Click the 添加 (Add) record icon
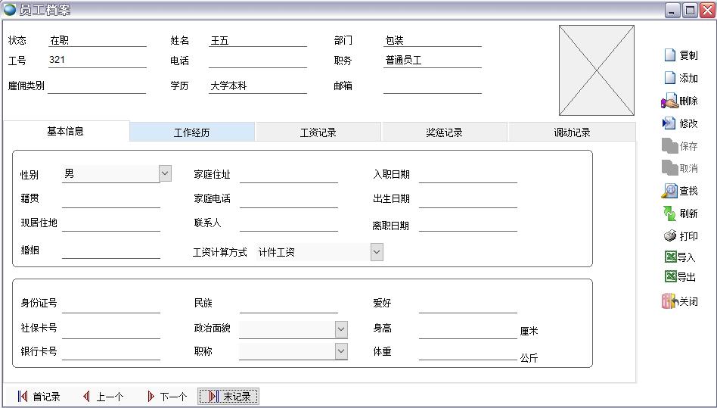 (669, 78)
